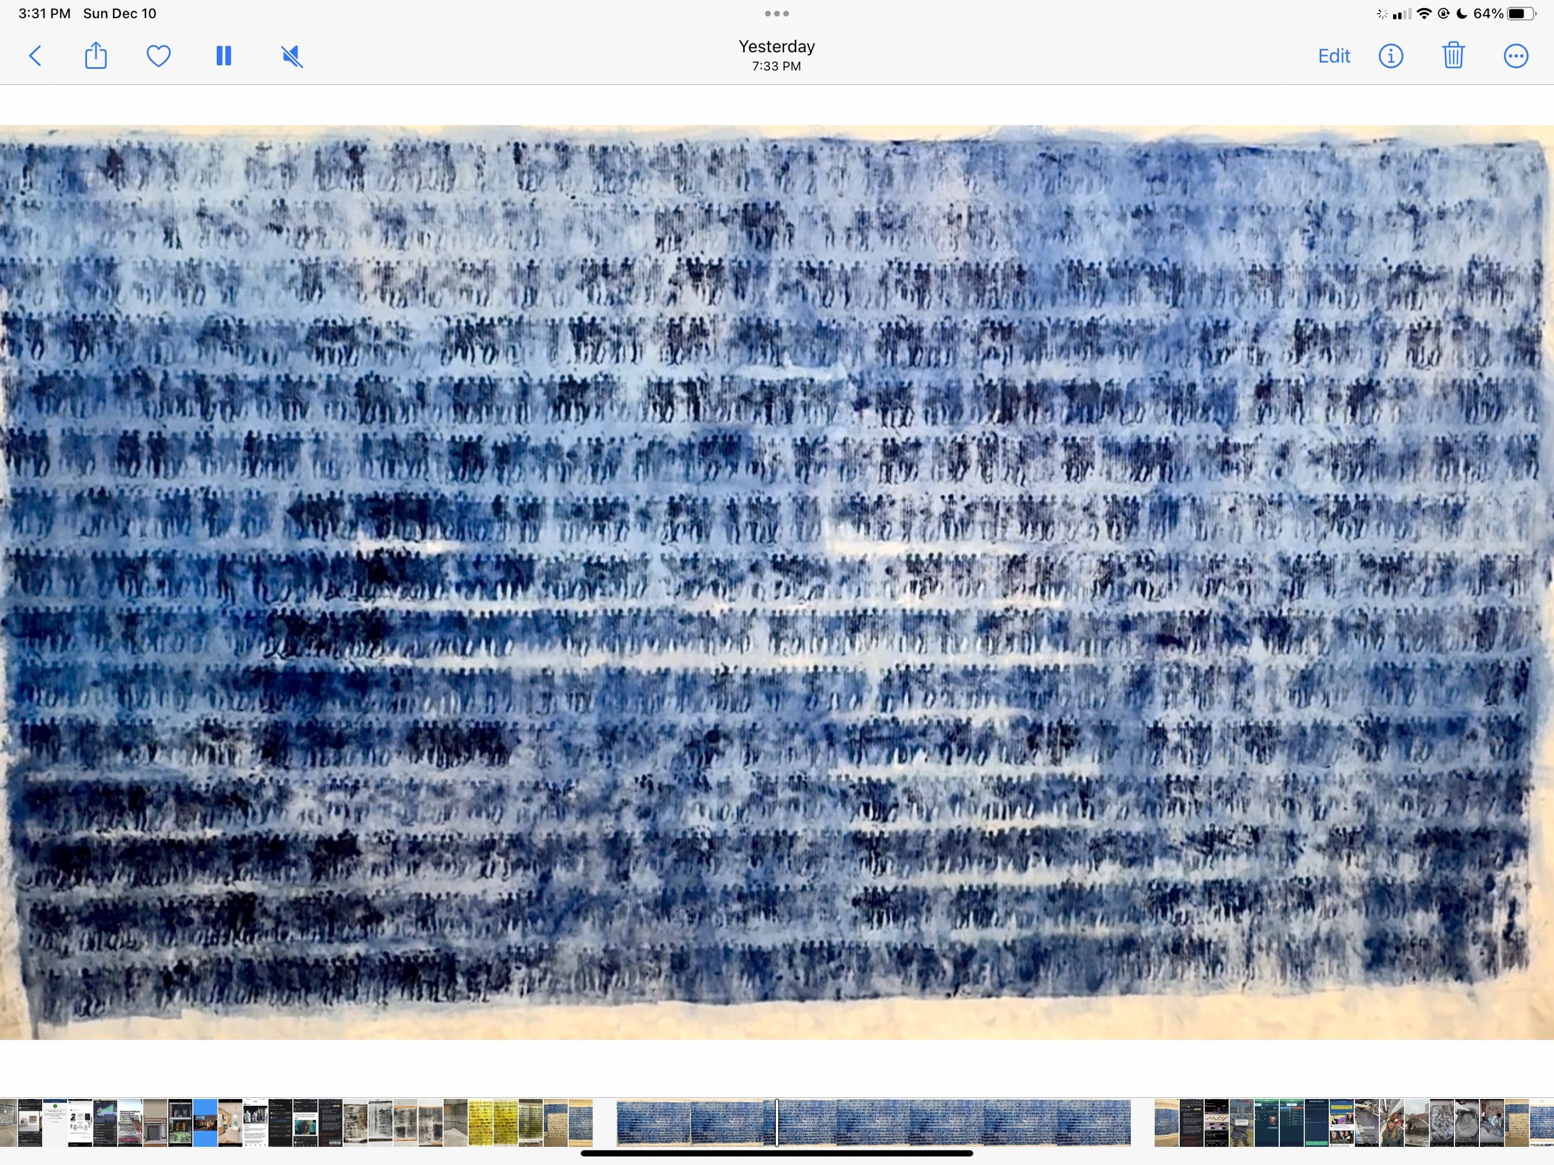The height and width of the screenshot is (1165, 1554).
Task: Pause the video playback
Action: tap(223, 55)
